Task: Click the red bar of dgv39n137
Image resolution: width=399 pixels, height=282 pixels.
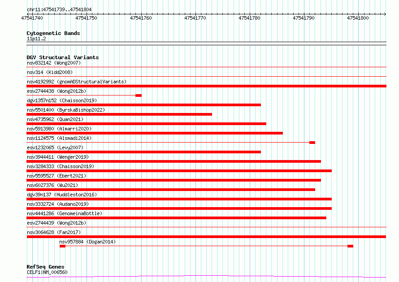Action: (x=179, y=199)
